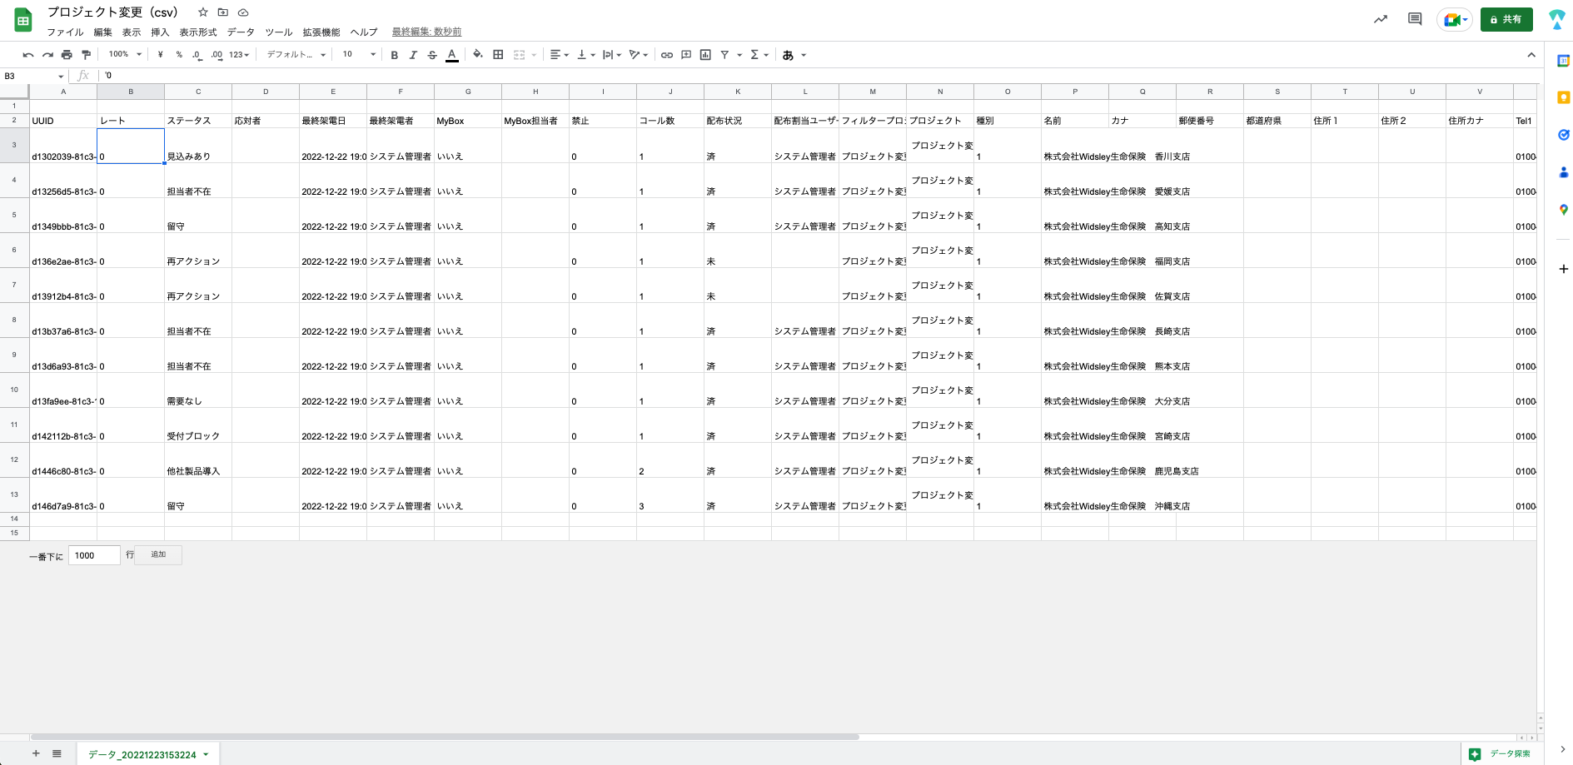Viewport: 1573px width, 765px height.
Task: Click the print icon in toolbar
Action: 67,55
